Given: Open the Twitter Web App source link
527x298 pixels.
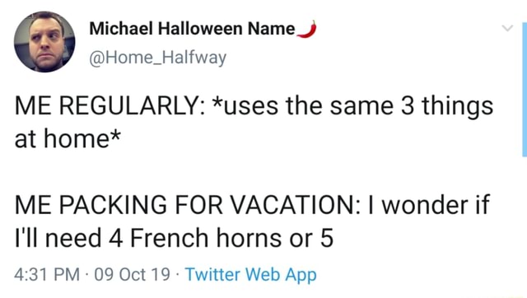Looking at the screenshot, I should coord(250,275).
